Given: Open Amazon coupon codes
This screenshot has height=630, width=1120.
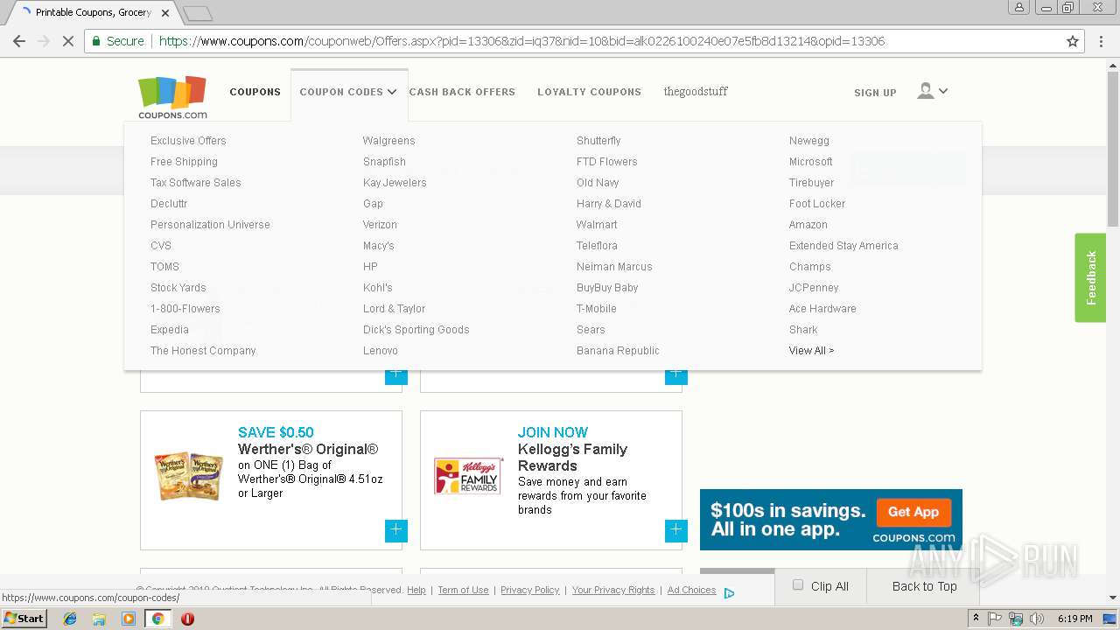Looking at the screenshot, I should pyautogui.click(x=808, y=225).
